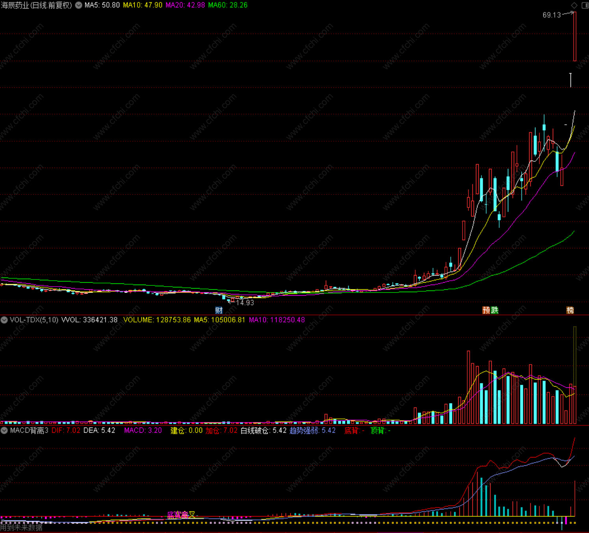Screen dimensions: 589x533
Task: Click the MA10: 47.90 yellow label
Action: click(x=143, y=5)
